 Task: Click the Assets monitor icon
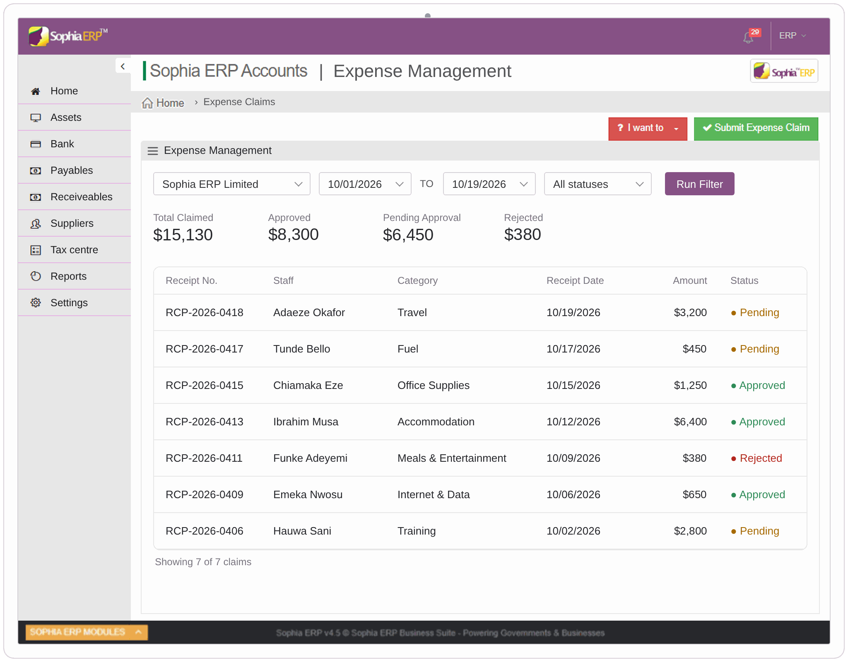click(x=36, y=118)
